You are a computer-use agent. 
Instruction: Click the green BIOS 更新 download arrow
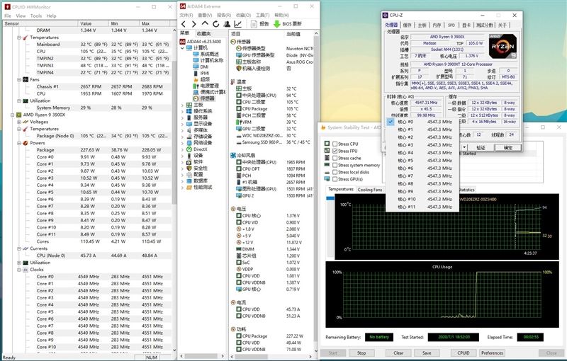276,24
